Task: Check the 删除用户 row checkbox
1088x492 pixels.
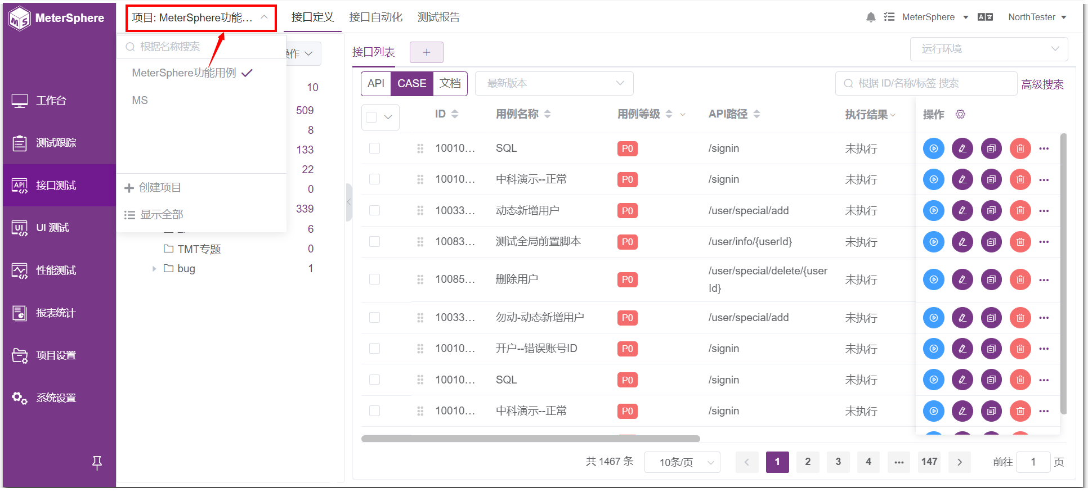Action: [374, 279]
